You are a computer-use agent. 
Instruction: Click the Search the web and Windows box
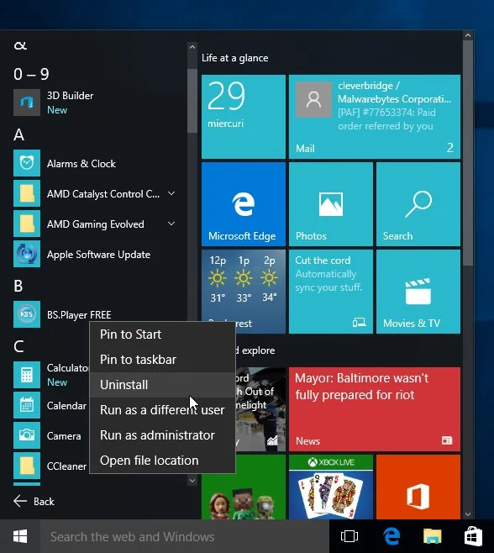[x=185, y=536]
